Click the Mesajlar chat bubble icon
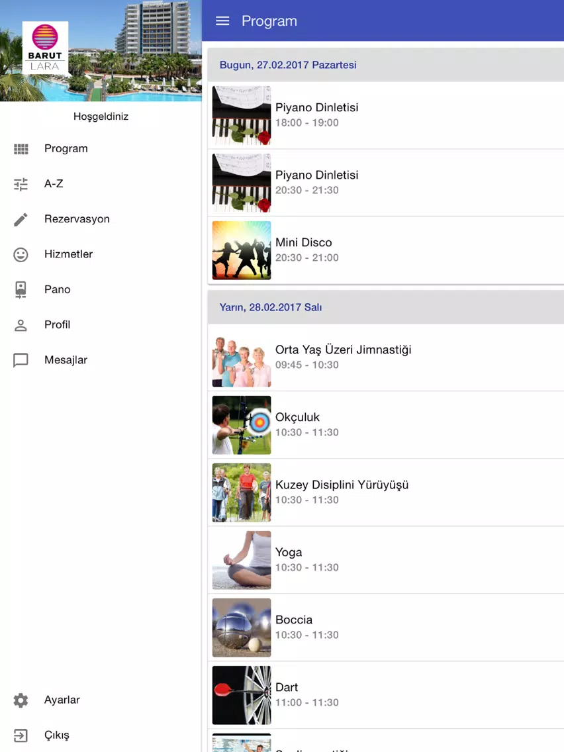 (21, 360)
